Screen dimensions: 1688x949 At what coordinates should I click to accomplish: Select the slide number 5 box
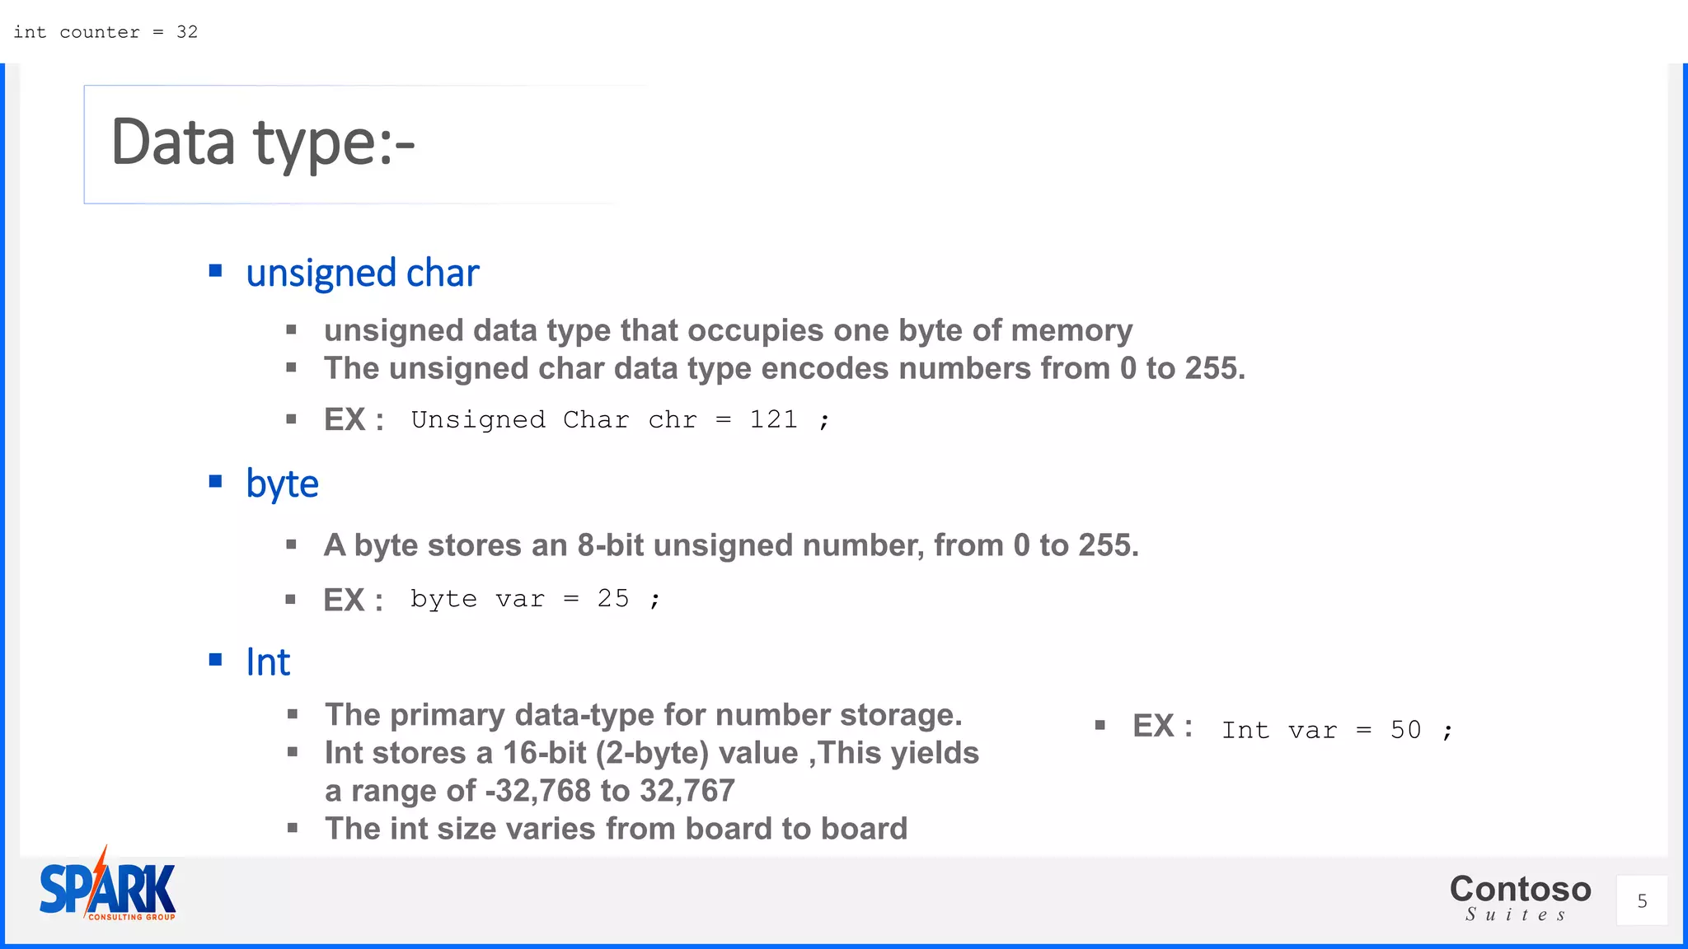[1642, 900]
